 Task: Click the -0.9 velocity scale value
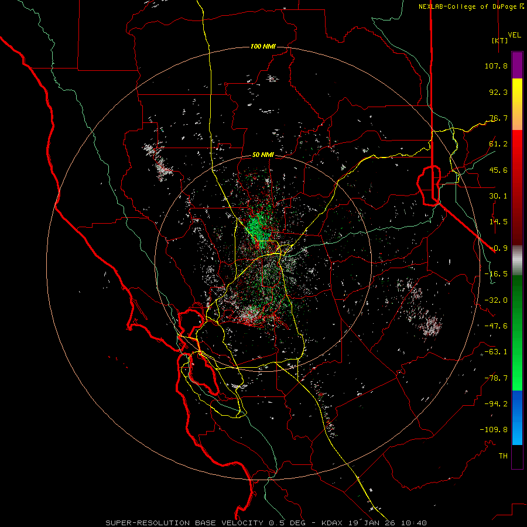coord(498,248)
